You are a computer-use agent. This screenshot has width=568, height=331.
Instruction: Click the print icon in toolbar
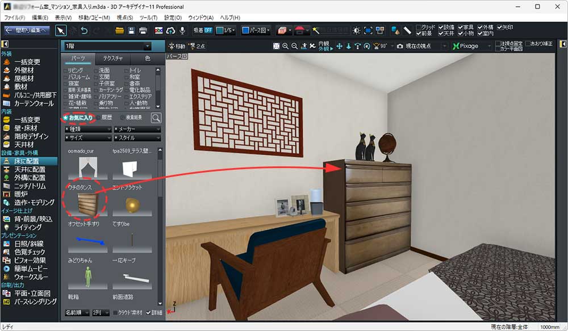coord(144,31)
